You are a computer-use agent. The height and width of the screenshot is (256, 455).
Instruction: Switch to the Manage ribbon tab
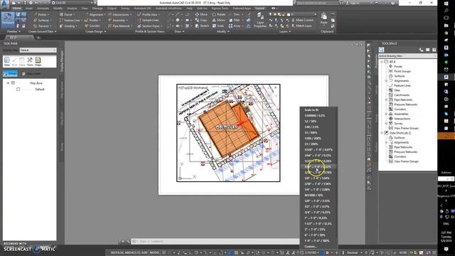97,8
